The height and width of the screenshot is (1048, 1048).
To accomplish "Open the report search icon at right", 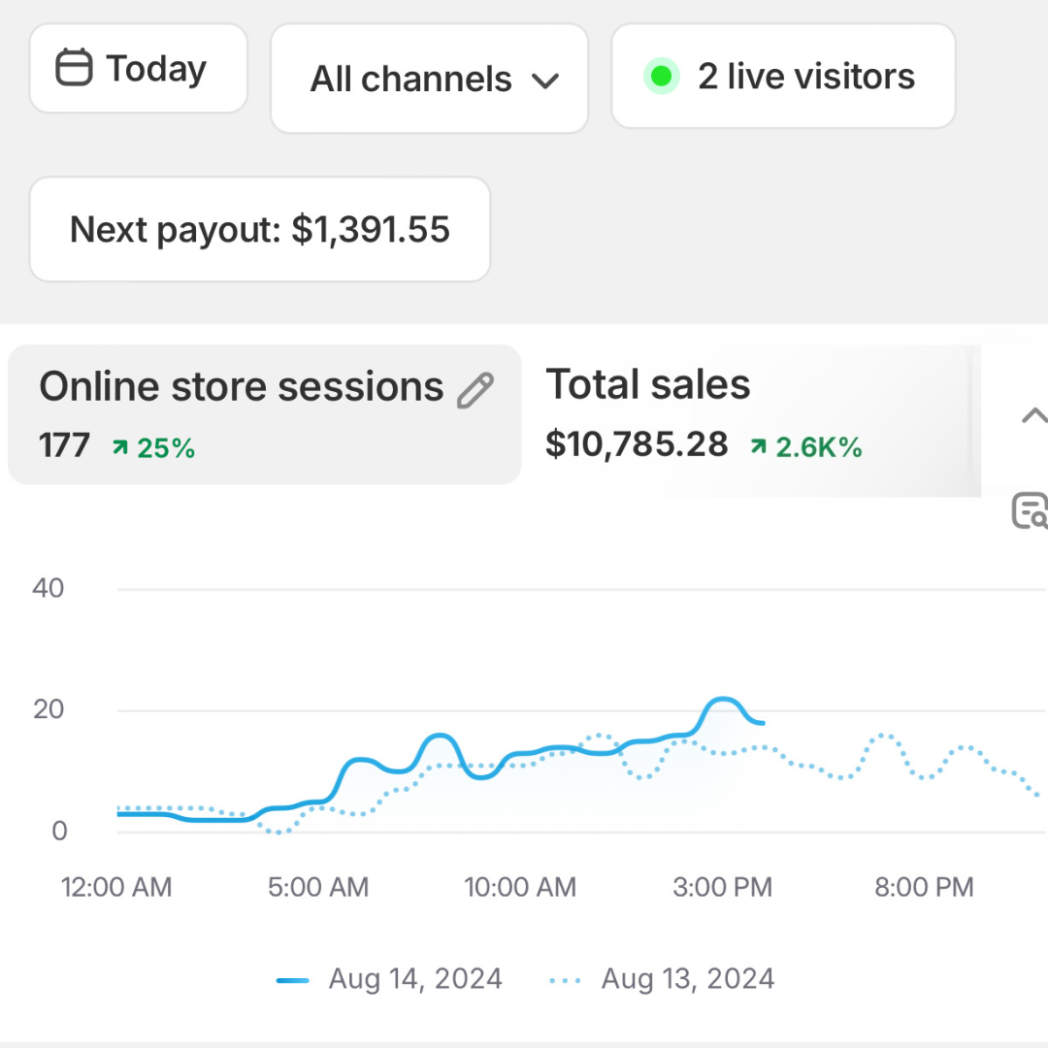I will click(1030, 510).
